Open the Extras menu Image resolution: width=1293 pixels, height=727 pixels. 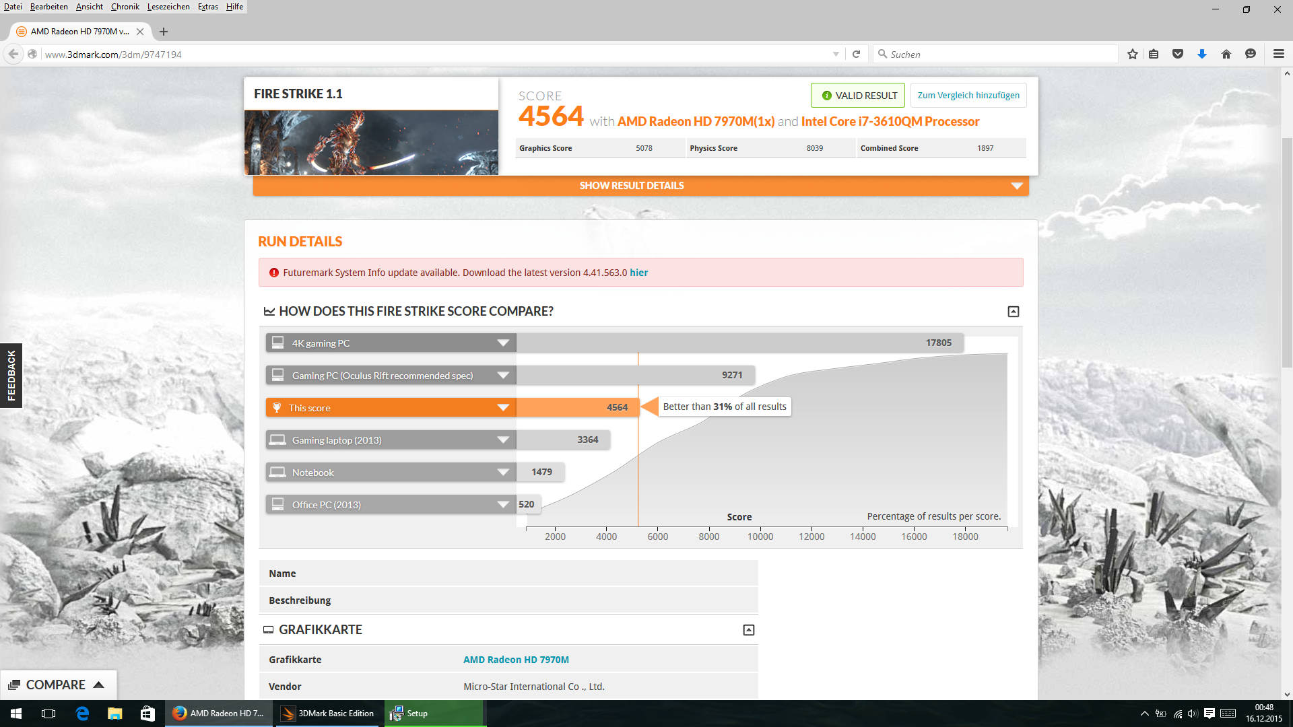[x=207, y=7]
